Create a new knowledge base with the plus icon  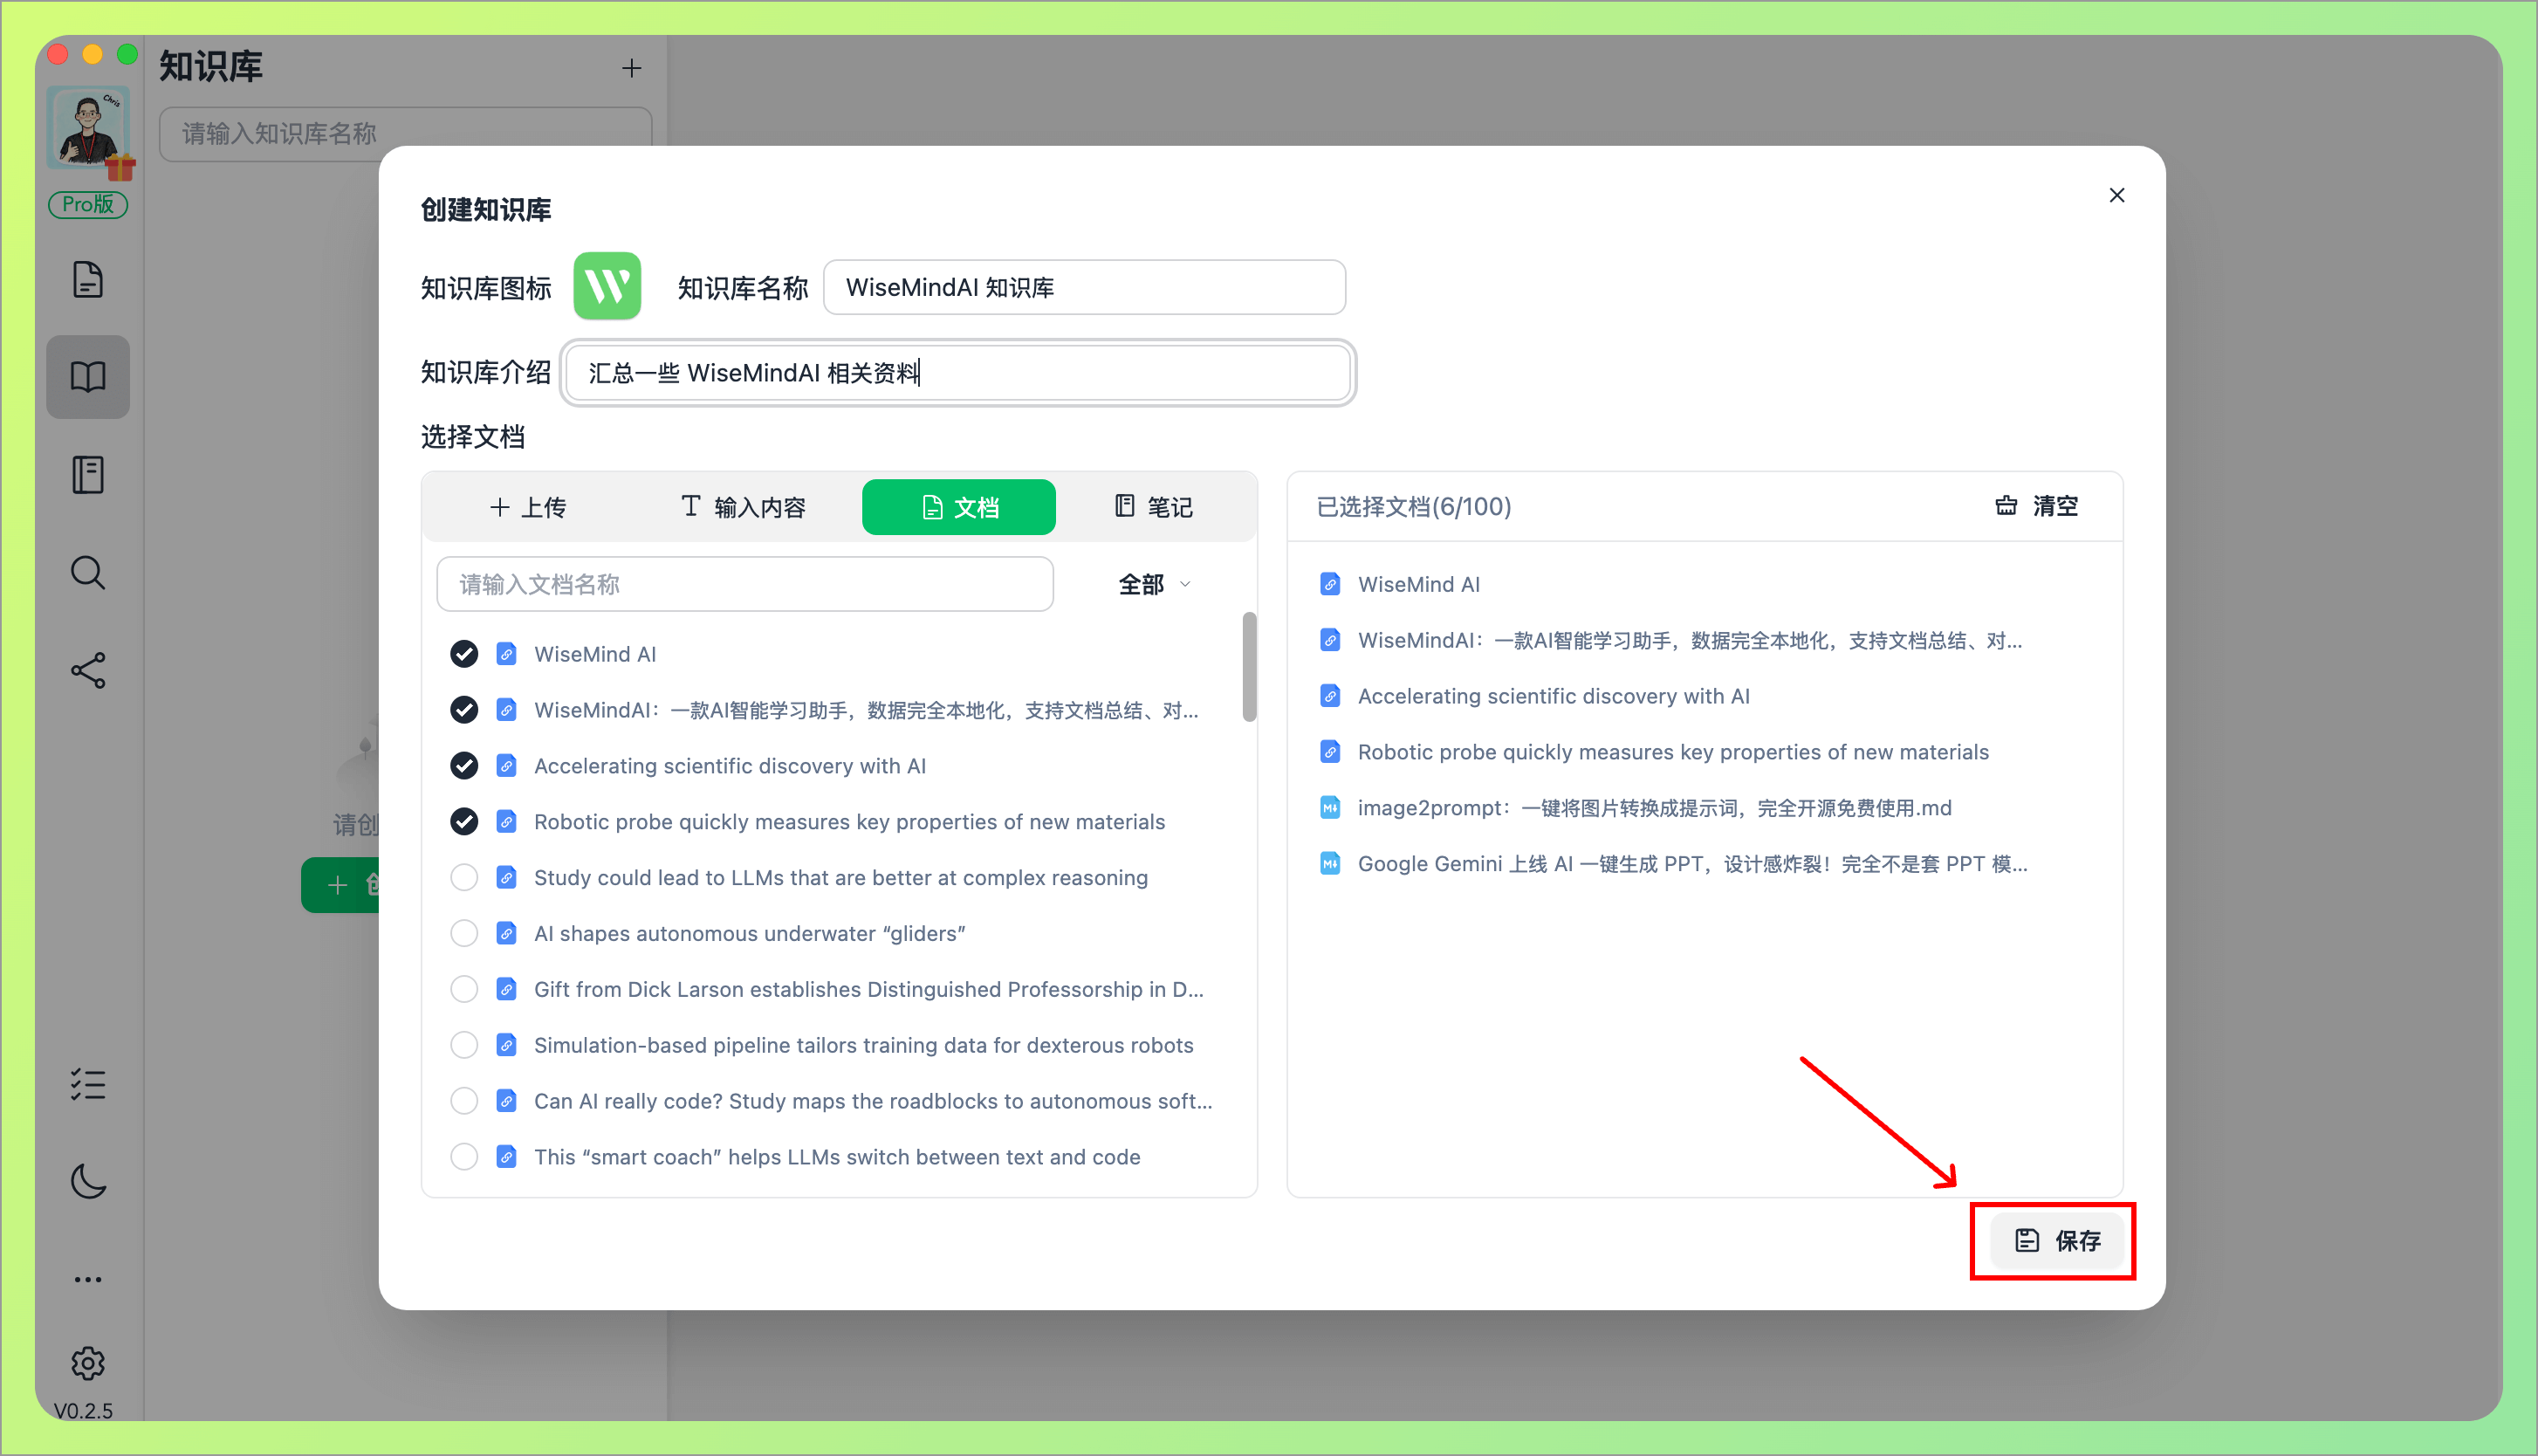pyautogui.click(x=631, y=67)
